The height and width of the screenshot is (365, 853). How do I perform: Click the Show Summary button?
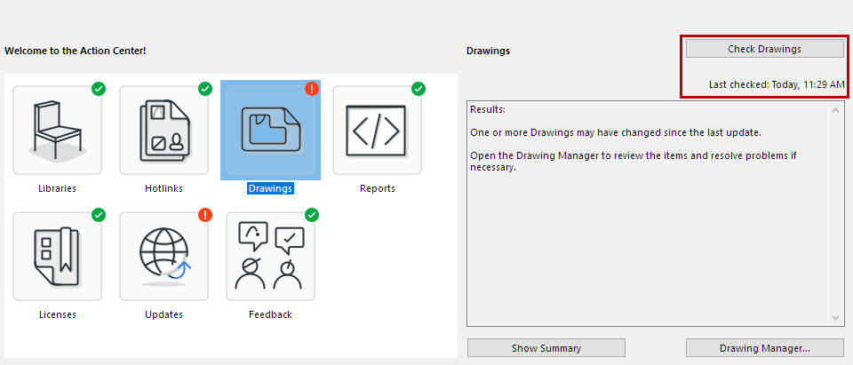(546, 348)
